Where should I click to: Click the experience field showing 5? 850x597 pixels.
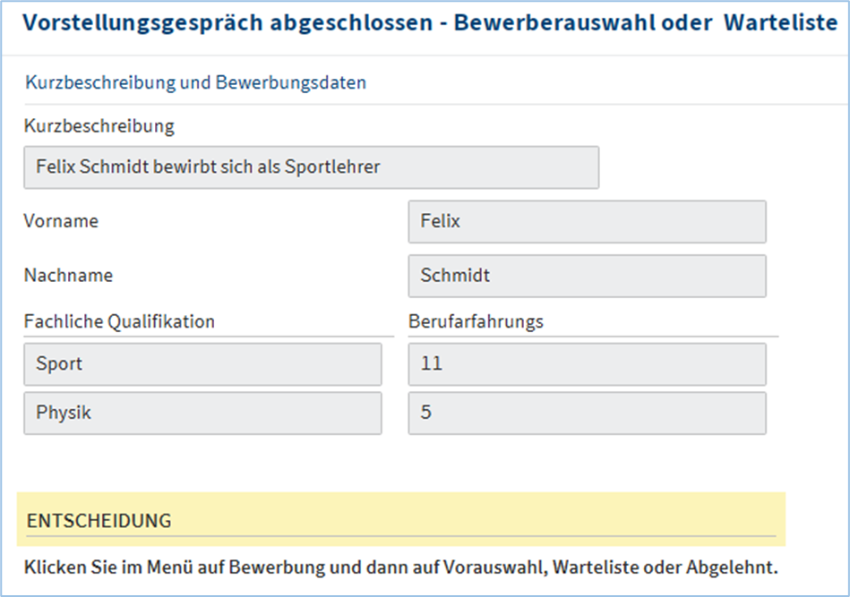click(587, 414)
